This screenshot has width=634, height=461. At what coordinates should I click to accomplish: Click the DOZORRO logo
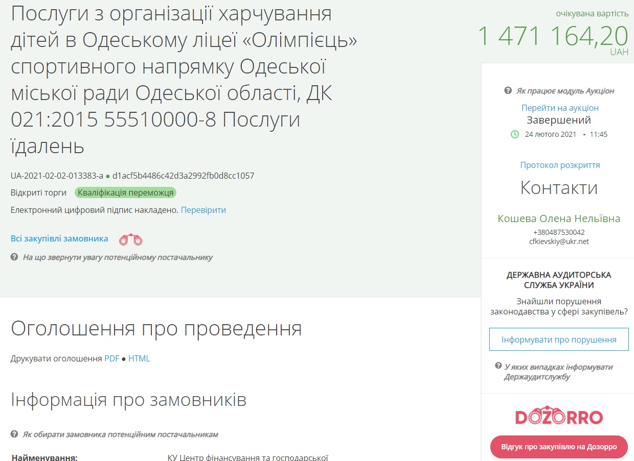coord(559,417)
